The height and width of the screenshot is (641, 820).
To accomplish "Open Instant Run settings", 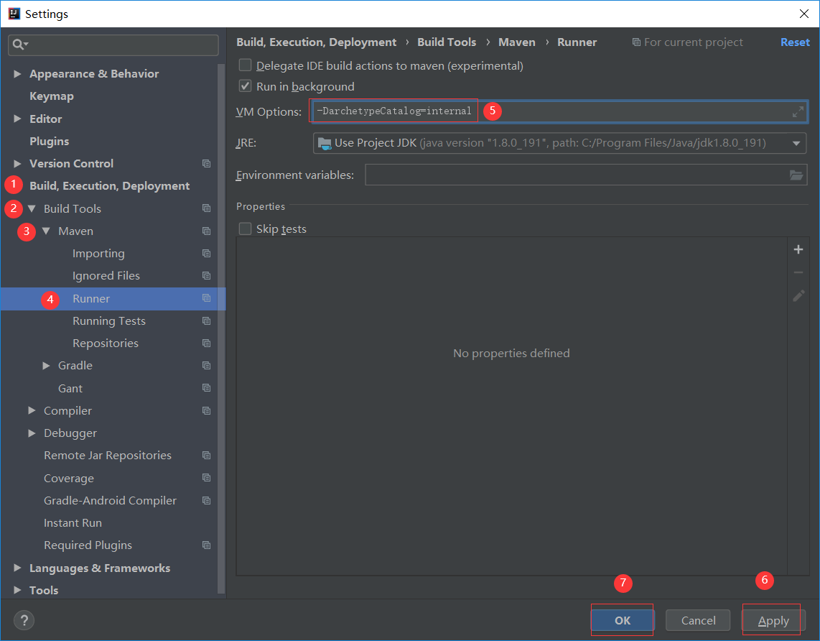I will [73, 523].
